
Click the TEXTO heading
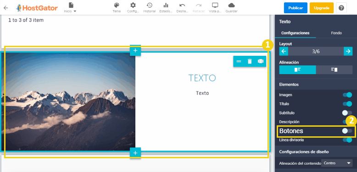pos(202,78)
